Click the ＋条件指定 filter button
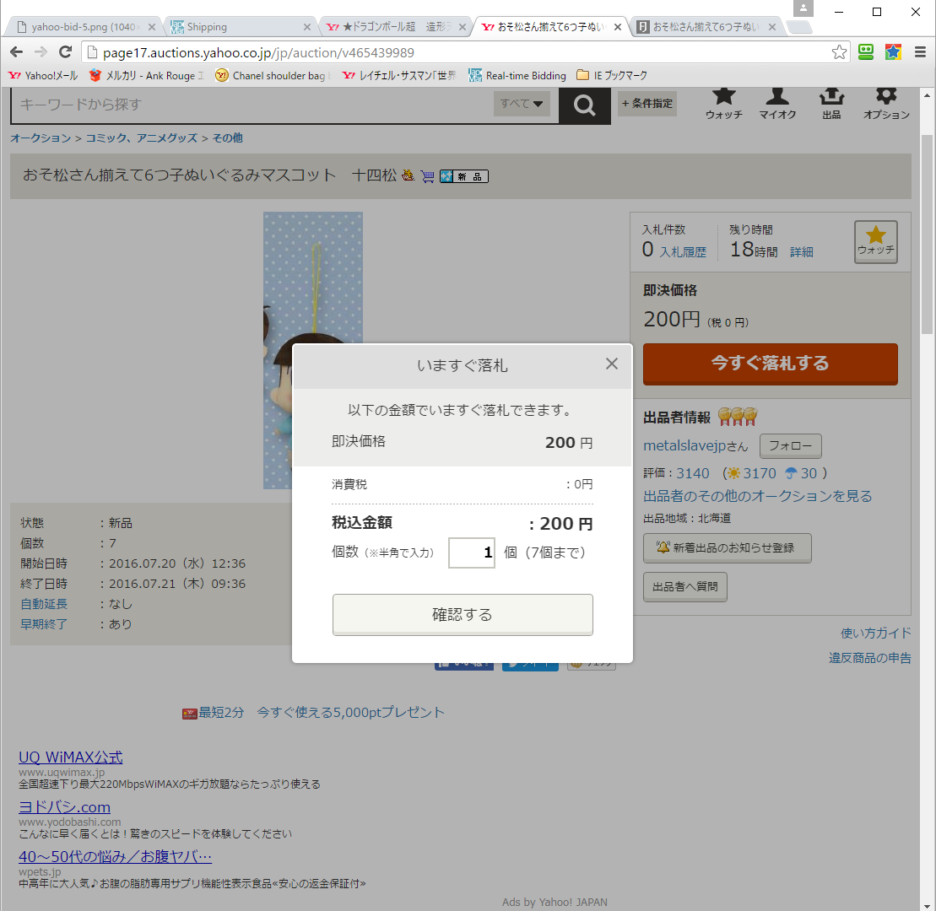Viewport: 936px width, 911px height. tap(647, 104)
